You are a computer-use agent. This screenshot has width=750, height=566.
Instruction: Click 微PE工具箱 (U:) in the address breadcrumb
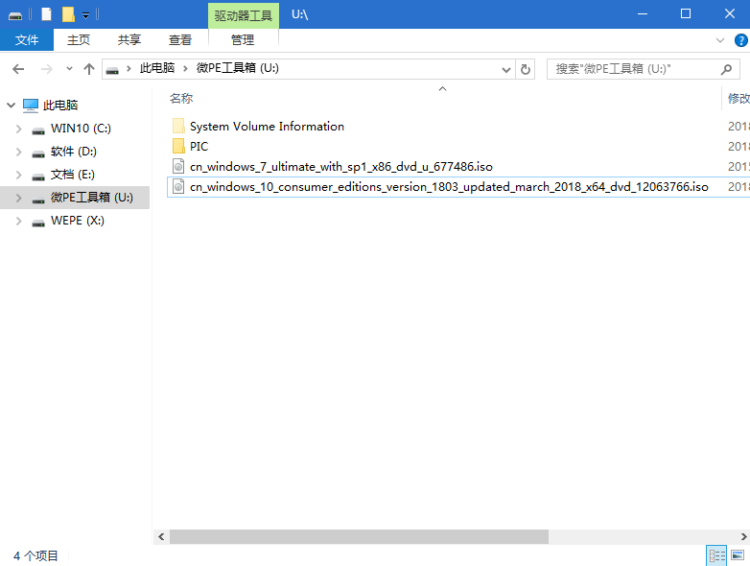pos(238,68)
